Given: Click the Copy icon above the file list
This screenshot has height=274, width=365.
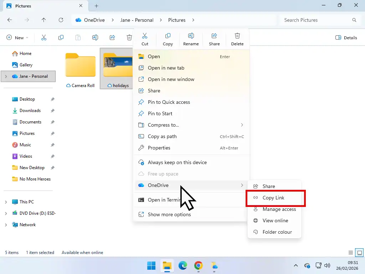Looking at the screenshot, I should tap(168, 37).
